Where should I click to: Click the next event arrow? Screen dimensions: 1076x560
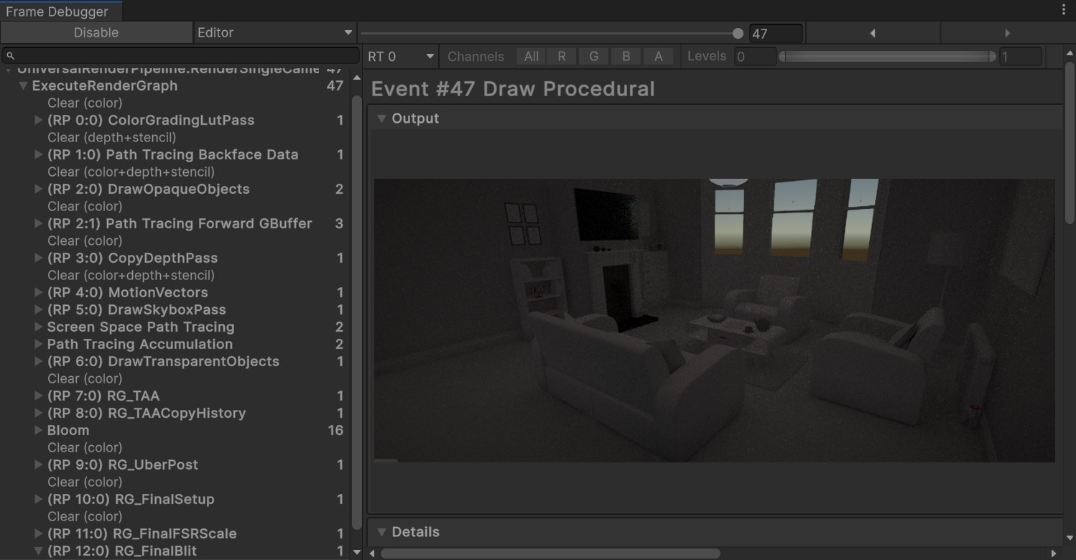tap(1007, 32)
